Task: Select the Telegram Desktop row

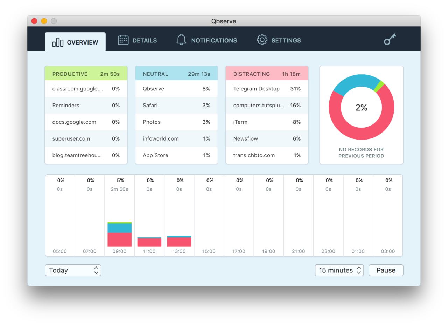Action: click(x=267, y=89)
